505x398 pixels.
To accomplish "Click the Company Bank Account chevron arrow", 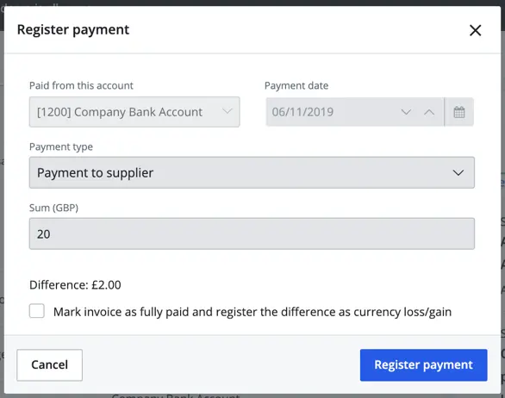I will [x=227, y=111].
